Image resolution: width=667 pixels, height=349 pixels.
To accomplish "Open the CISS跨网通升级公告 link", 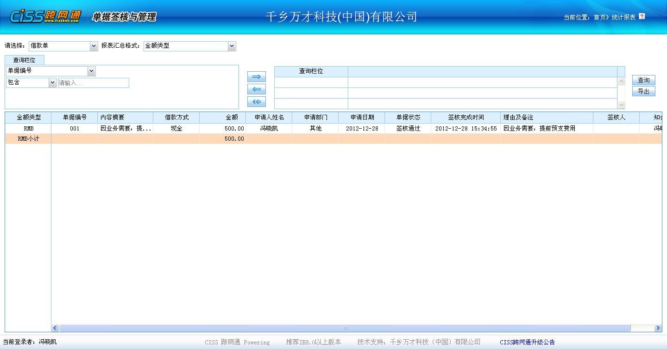I will 527,343.
